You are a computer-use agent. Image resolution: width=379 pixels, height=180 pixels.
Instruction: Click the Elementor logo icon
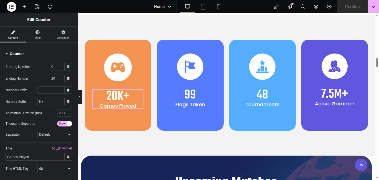[x=11, y=7]
